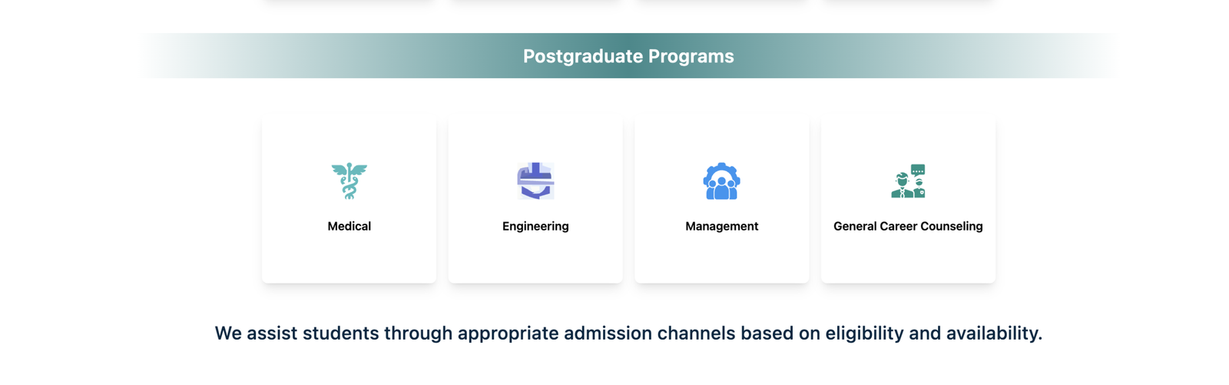Click the Medical caduceus icon
Viewport: 1229px width, 385px height.
(x=349, y=181)
